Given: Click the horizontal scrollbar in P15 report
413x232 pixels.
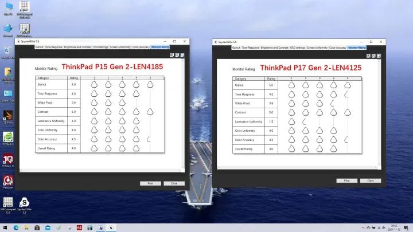Looking at the screenshot, I should (x=100, y=171).
